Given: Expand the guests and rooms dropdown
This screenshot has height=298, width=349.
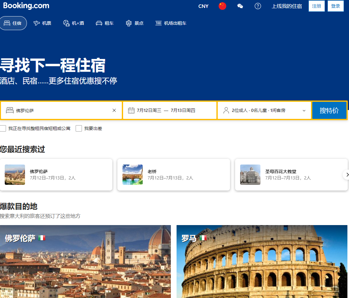Looking at the screenshot, I should [264, 110].
